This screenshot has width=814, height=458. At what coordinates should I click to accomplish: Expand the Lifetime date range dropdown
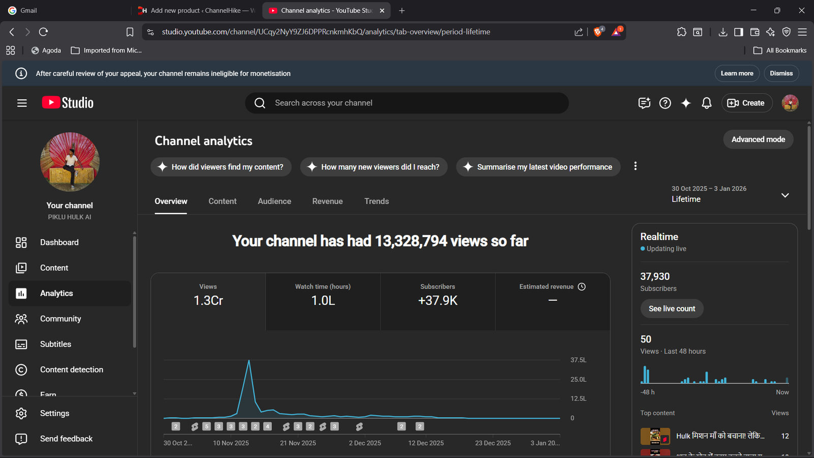click(x=784, y=195)
